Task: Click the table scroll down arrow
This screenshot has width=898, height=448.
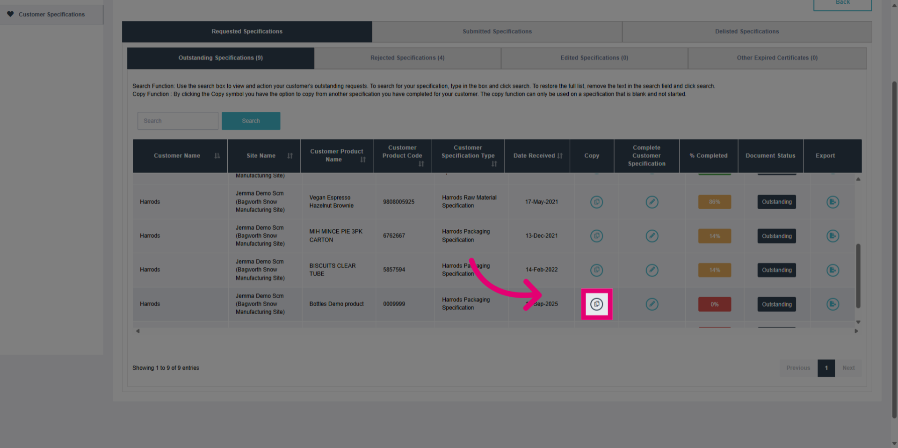Action: coord(858,322)
